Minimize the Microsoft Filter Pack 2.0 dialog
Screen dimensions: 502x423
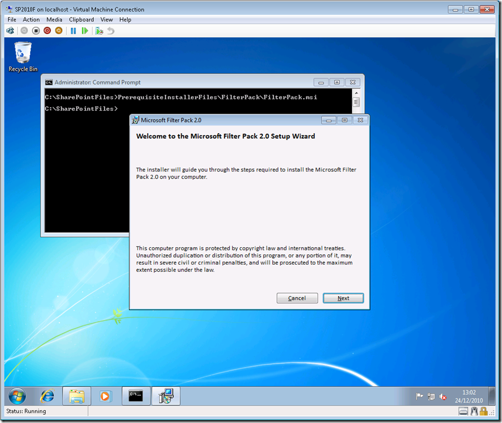pos(329,120)
